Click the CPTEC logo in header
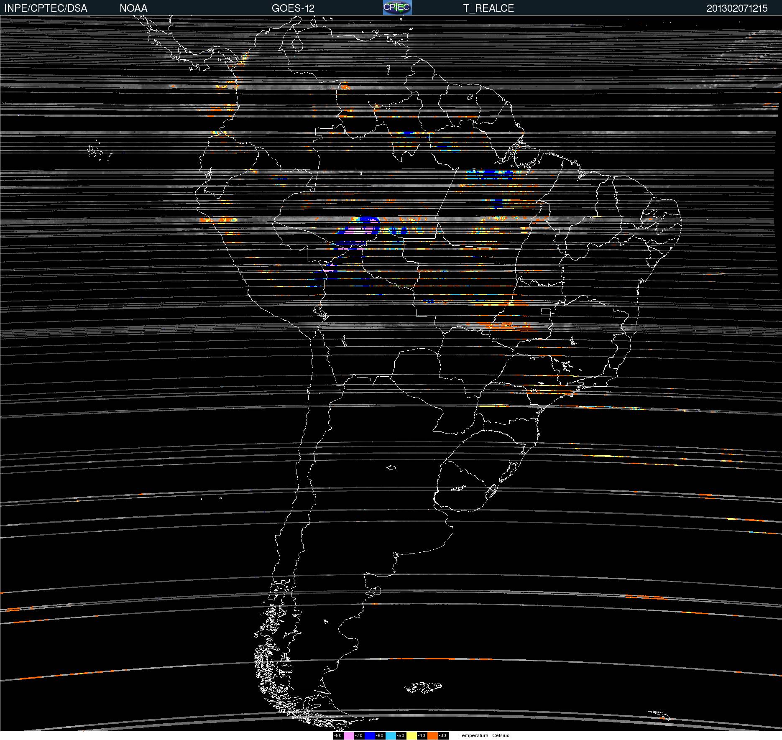Image resolution: width=782 pixels, height=740 pixels. pyautogui.click(x=397, y=8)
